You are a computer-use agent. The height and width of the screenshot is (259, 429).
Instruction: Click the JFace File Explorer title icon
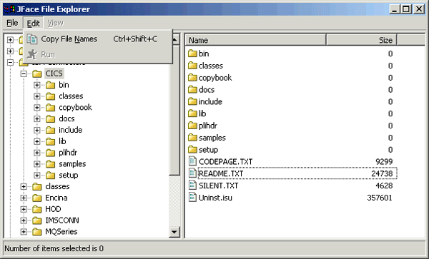[x=9, y=9]
